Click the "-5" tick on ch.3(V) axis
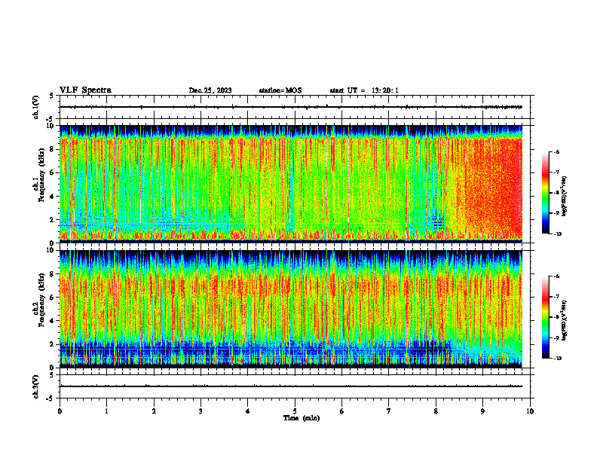 pos(51,398)
